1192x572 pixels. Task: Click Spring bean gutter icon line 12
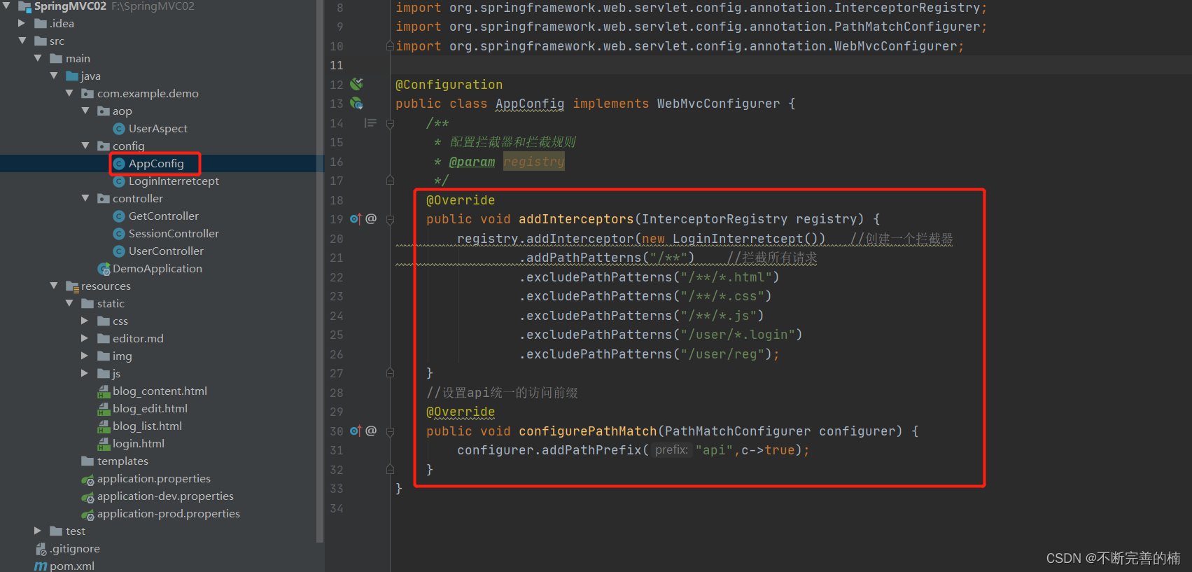(356, 84)
